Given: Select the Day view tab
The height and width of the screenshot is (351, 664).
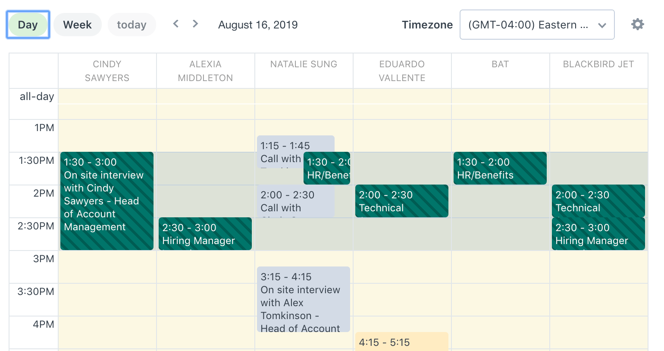Looking at the screenshot, I should tap(28, 24).
